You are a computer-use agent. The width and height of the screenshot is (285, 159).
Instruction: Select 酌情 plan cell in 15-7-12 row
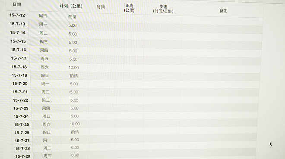coord(72,17)
